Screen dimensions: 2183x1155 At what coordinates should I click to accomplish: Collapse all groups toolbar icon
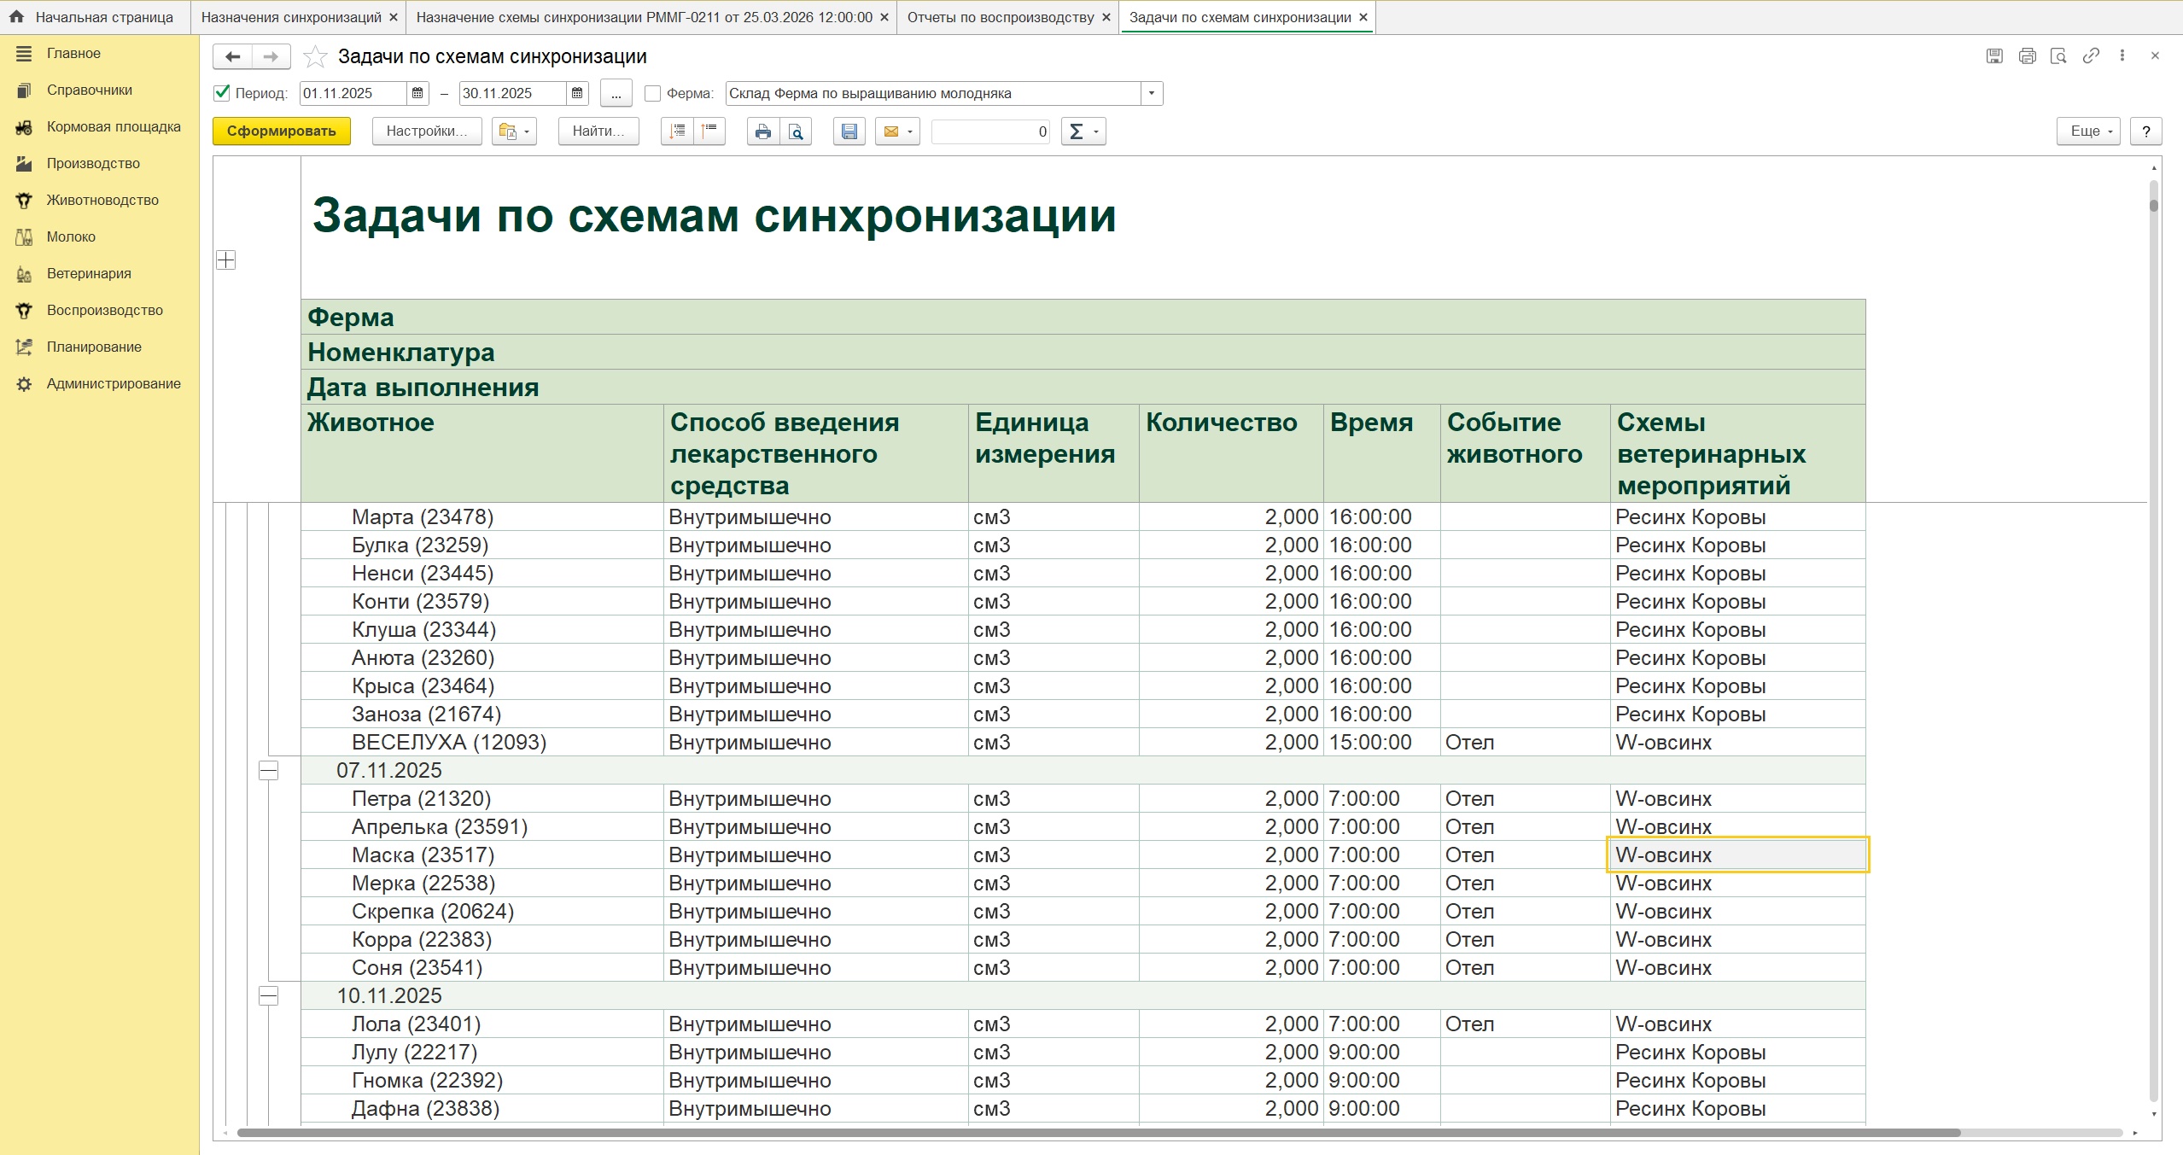(x=709, y=131)
